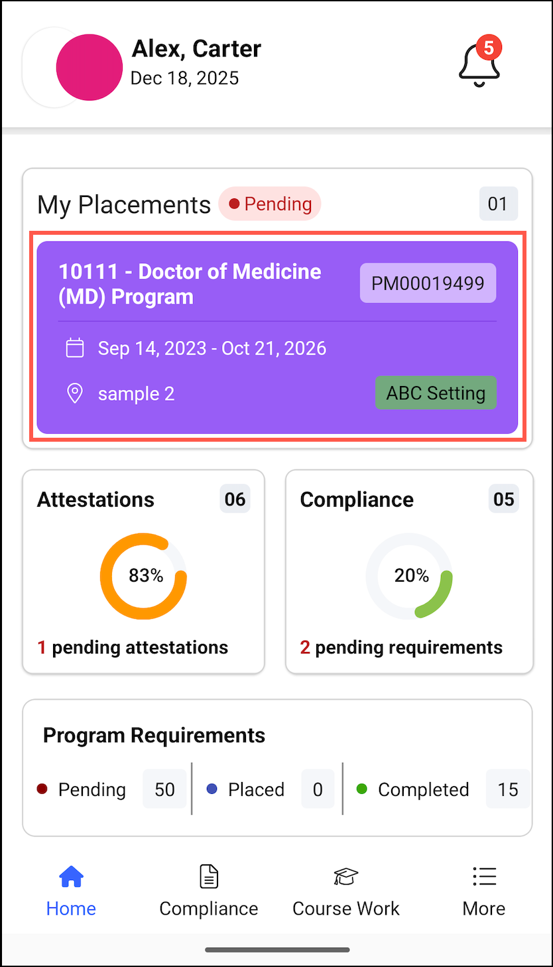Tap the pink profile avatar
Screen dimensions: 553x967
89,68
